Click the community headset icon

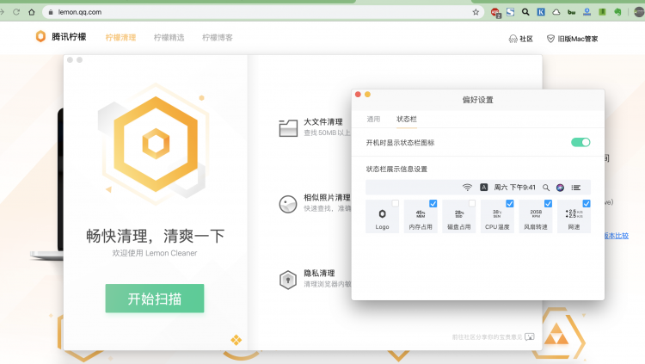(x=513, y=39)
